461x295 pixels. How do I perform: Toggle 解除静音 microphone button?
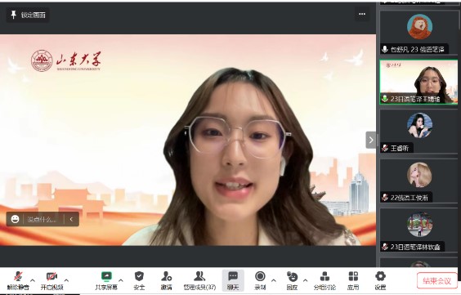[18, 280]
